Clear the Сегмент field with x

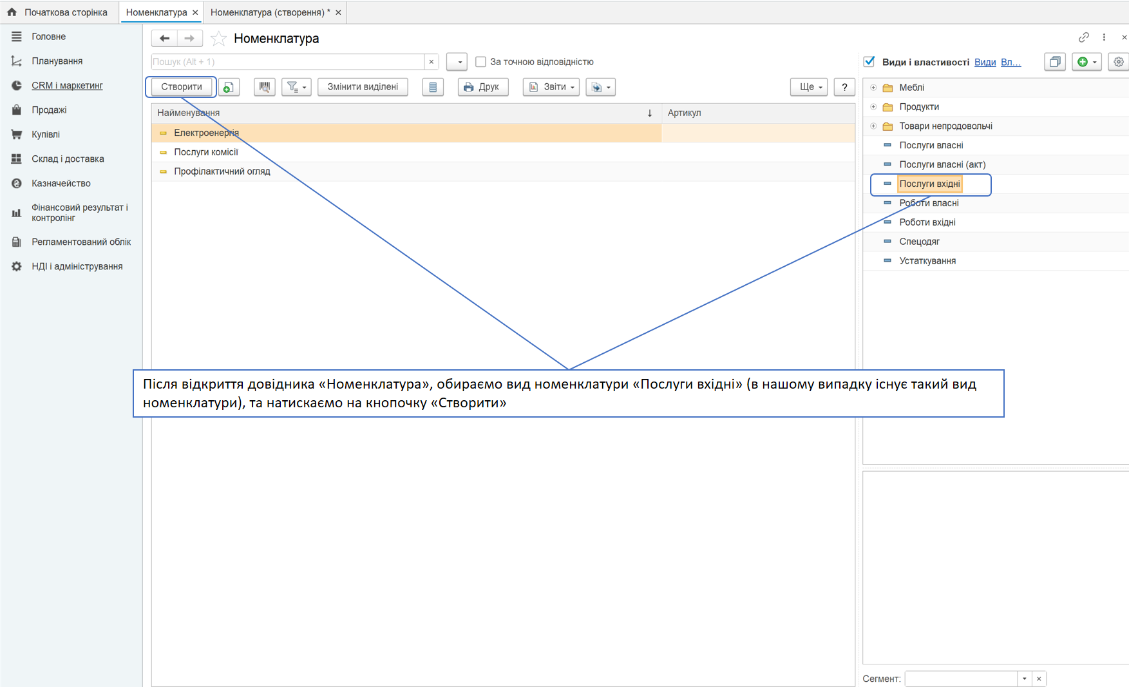pos(1039,679)
